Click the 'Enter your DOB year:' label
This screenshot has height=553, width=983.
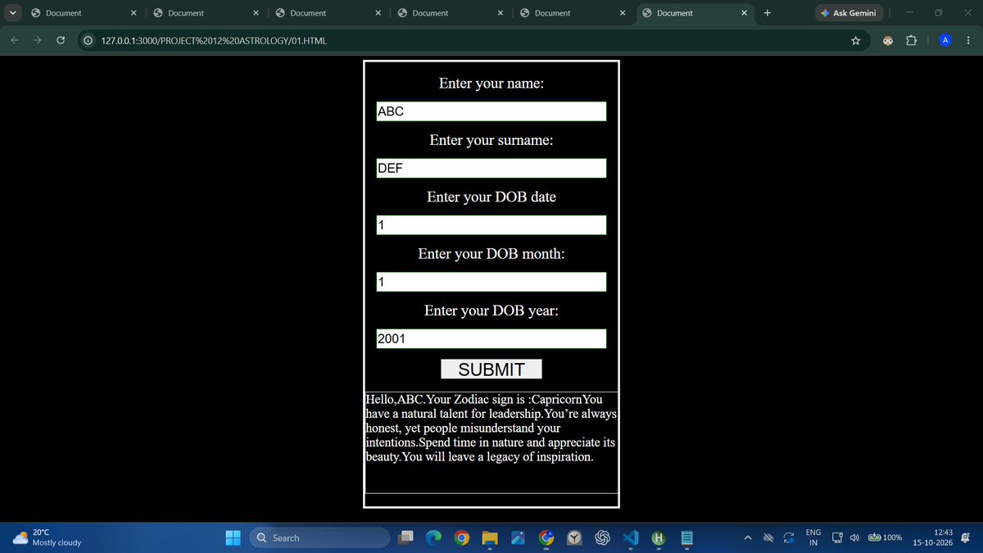tap(491, 311)
